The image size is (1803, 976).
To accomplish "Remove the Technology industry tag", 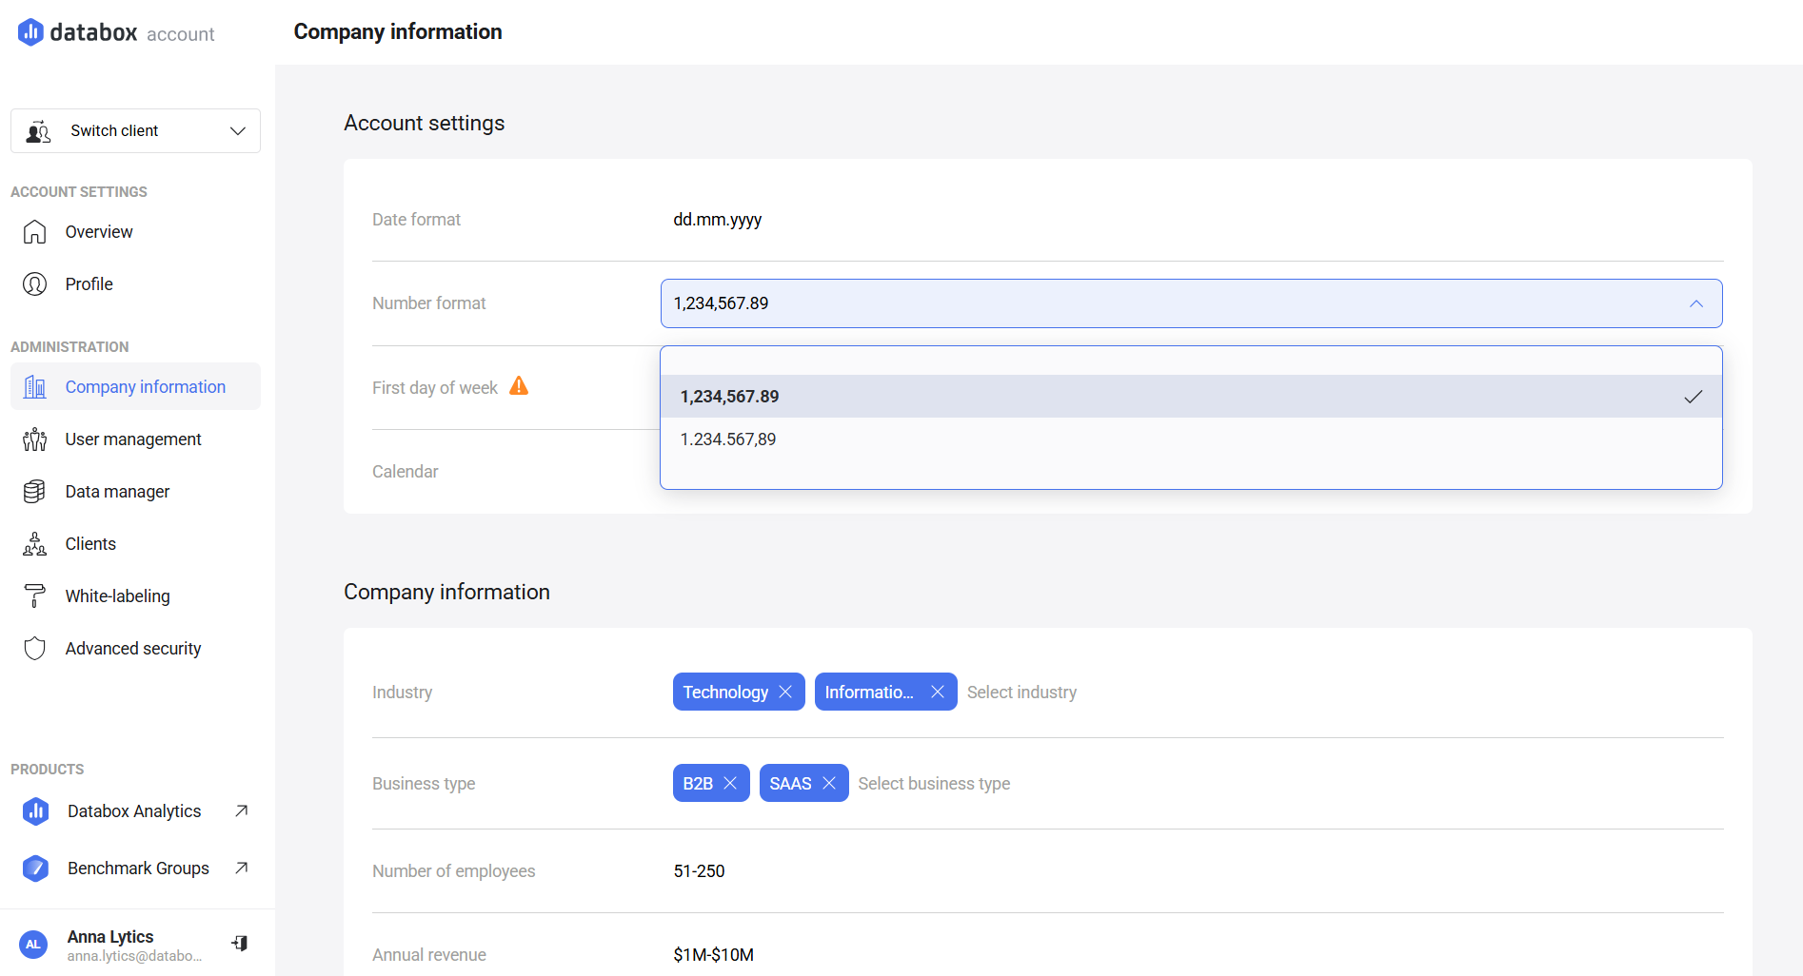I will (785, 692).
